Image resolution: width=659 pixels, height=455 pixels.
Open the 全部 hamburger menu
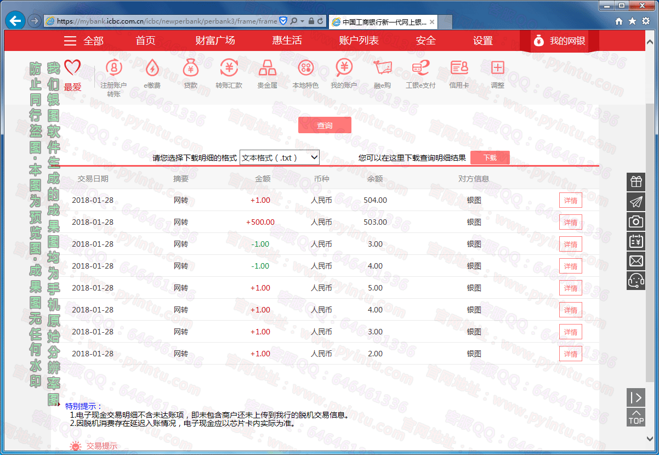pos(83,41)
